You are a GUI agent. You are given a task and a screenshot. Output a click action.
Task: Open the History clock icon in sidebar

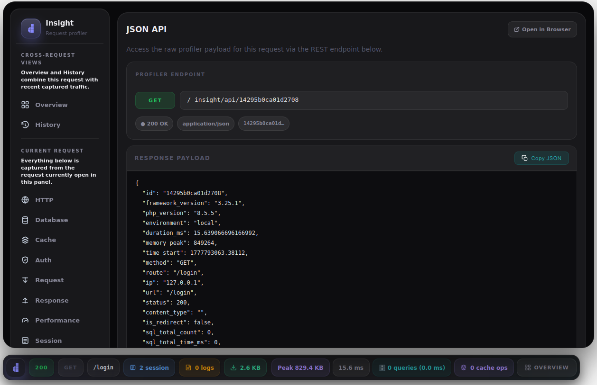point(25,125)
